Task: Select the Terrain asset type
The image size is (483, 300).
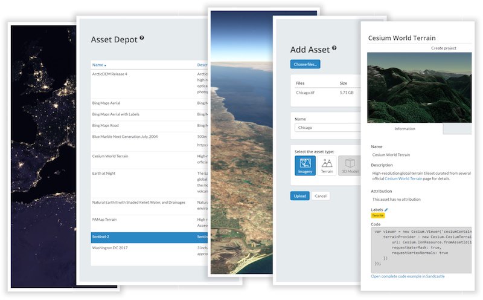Action: (327, 166)
